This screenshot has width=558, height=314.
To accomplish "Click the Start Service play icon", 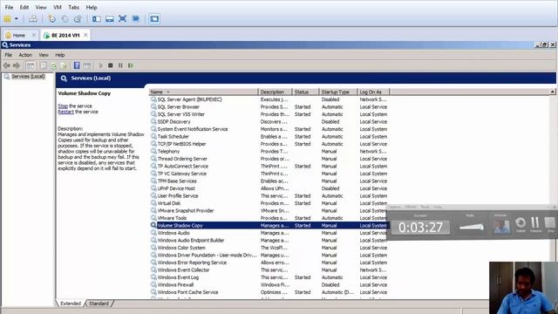I will pos(101,65).
